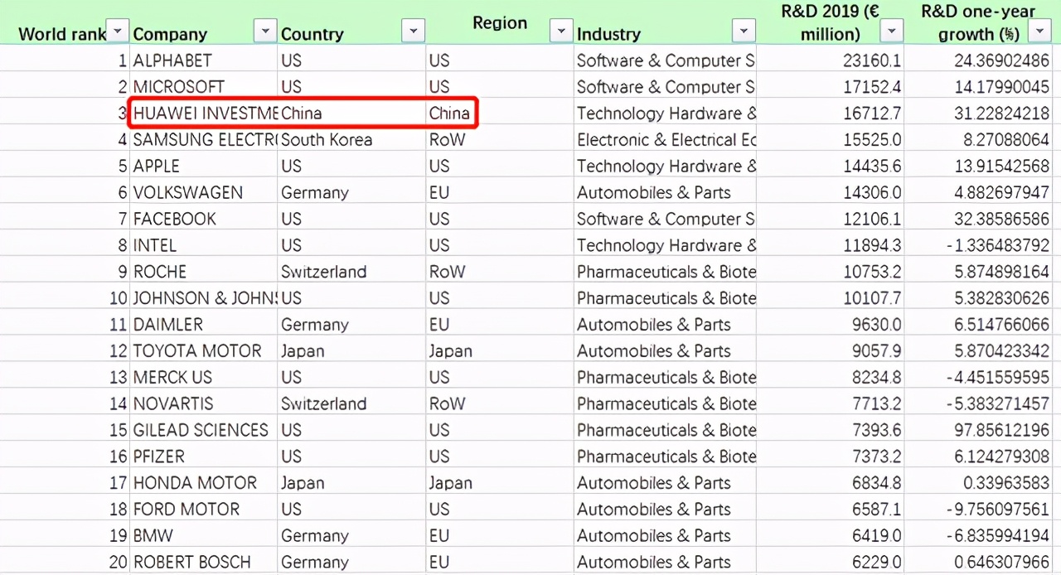Click Switzerland in the NOVARTIS row

pos(351,404)
